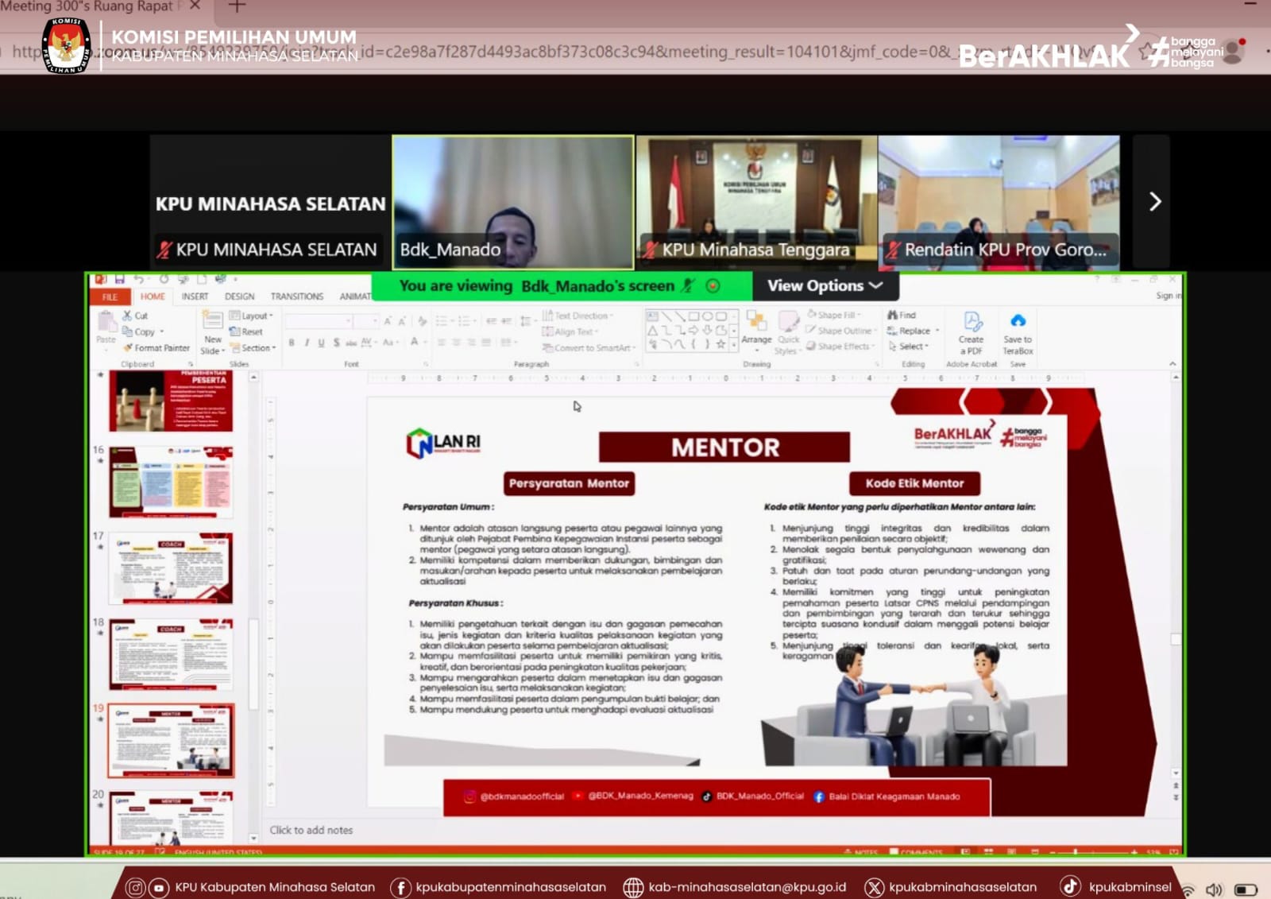Screen dimensions: 1271x899
Task: Toggle underline formatting
Action: click(321, 343)
